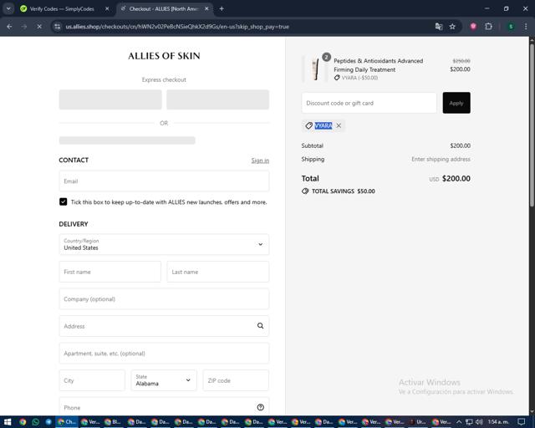Go back to the previous page

[9, 27]
